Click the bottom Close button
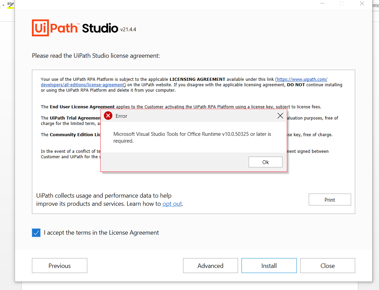The image size is (379, 290). (x=327, y=266)
